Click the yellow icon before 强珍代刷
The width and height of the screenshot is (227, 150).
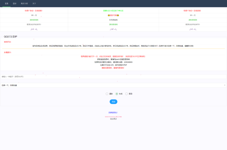coord(109,15)
